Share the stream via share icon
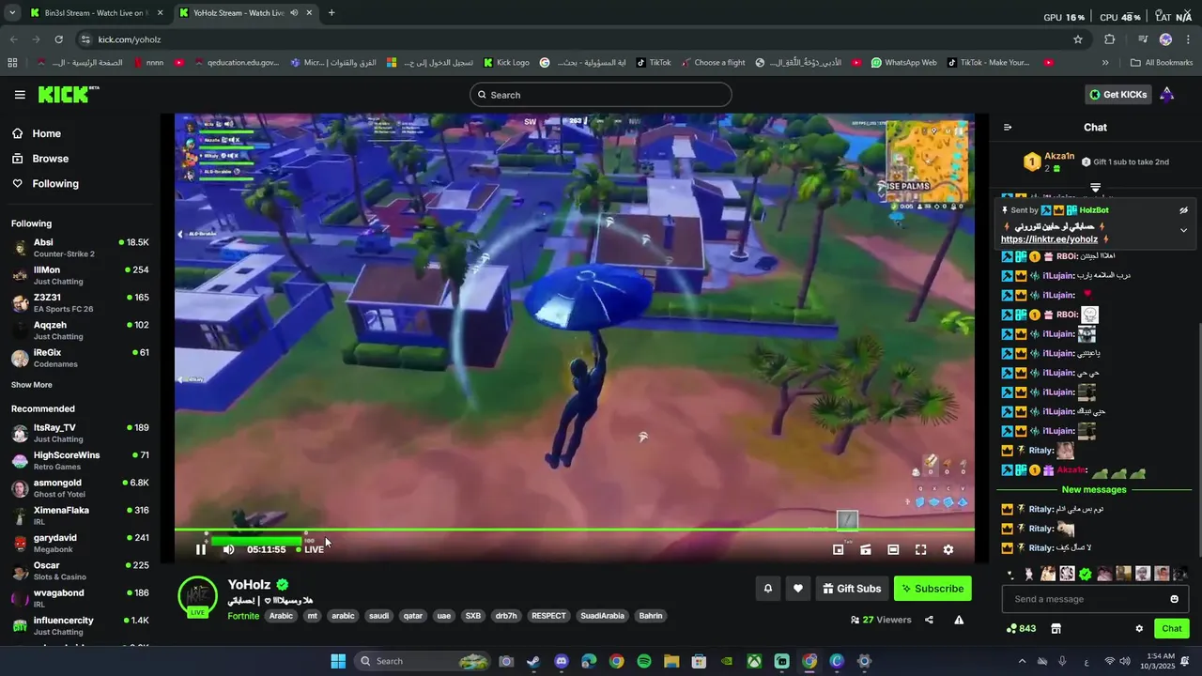The width and height of the screenshot is (1202, 676). point(929,620)
